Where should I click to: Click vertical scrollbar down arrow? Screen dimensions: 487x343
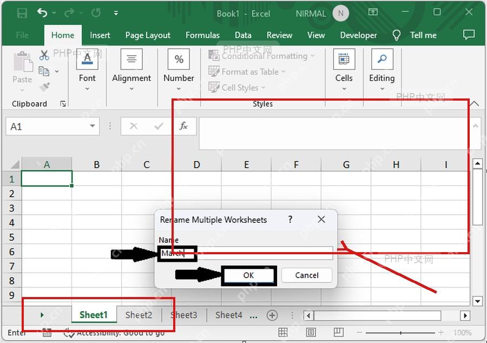click(477, 300)
